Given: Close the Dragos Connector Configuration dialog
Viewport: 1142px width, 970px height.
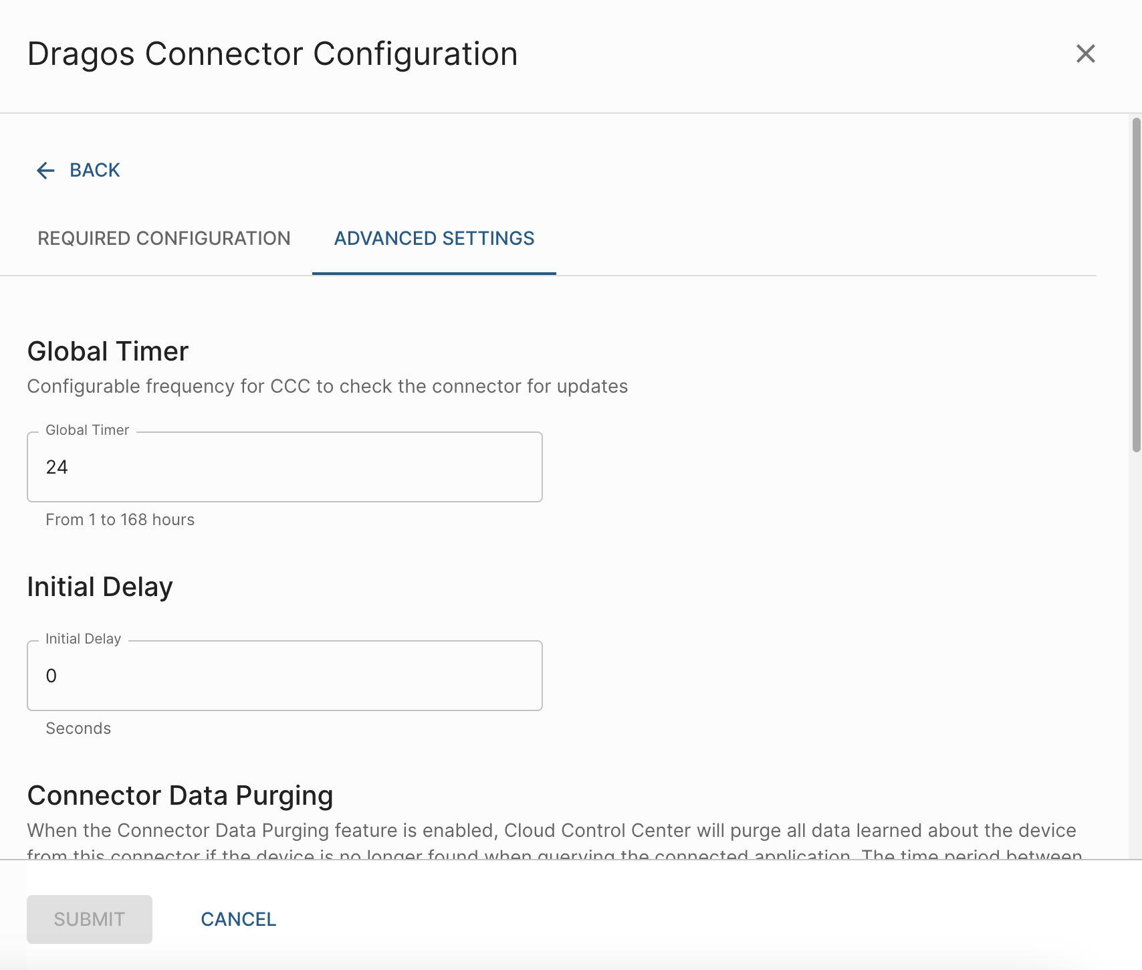Looking at the screenshot, I should click(x=1085, y=54).
